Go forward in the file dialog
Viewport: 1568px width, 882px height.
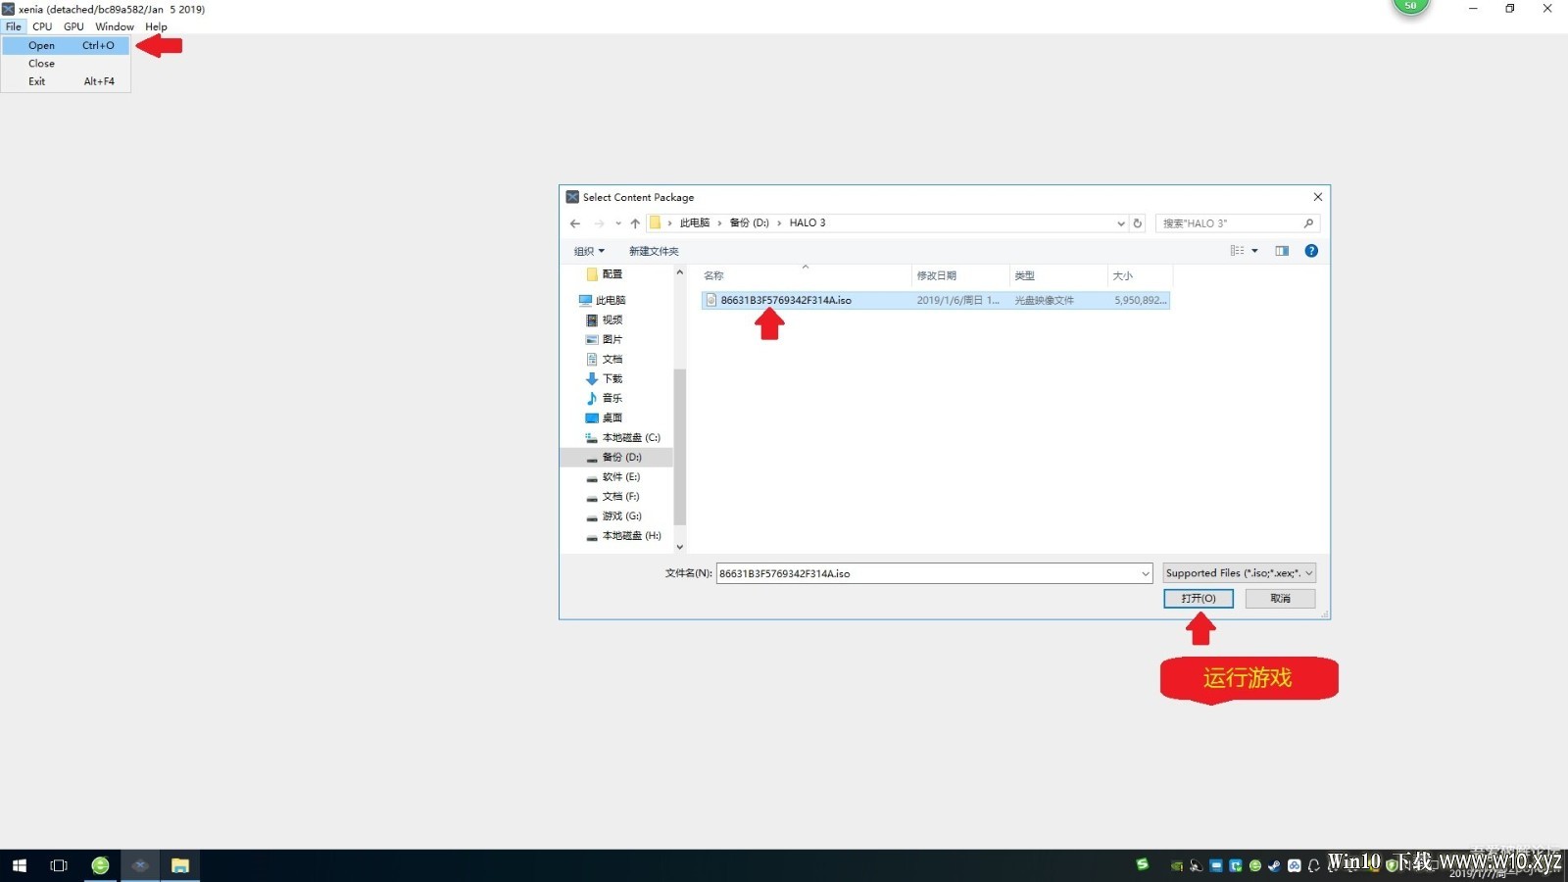coord(599,223)
